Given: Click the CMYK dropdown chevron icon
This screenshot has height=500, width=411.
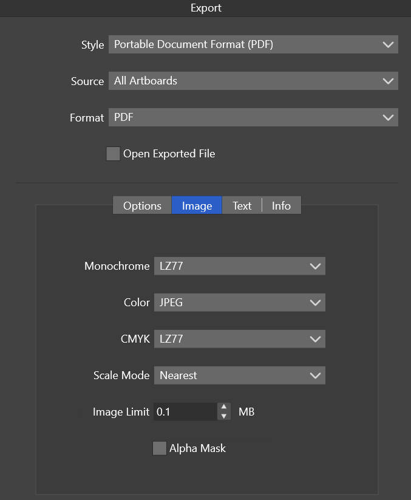Looking at the screenshot, I should (x=315, y=338).
